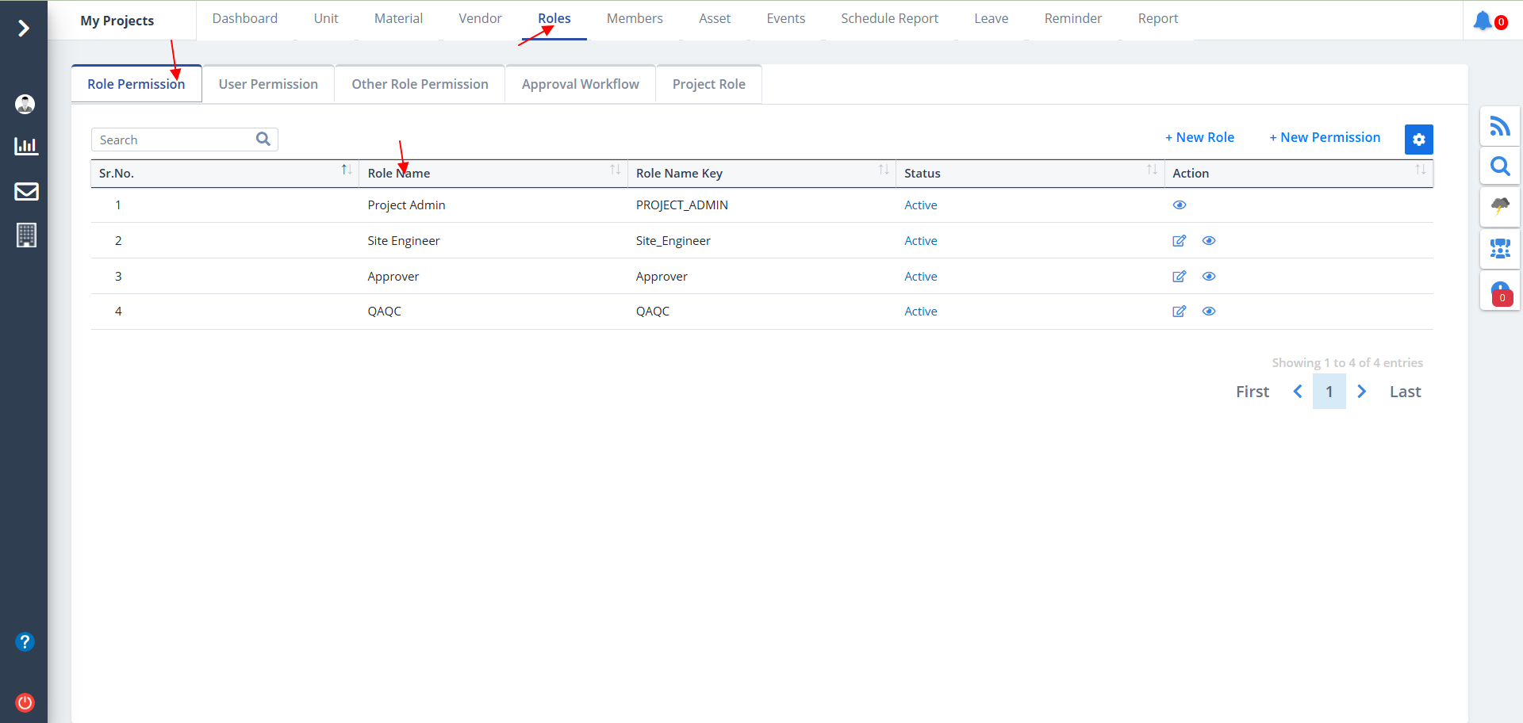Viewport: 1523px width, 723px height.
Task: Edit the Site Engineer role
Action: pos(1179,241)
